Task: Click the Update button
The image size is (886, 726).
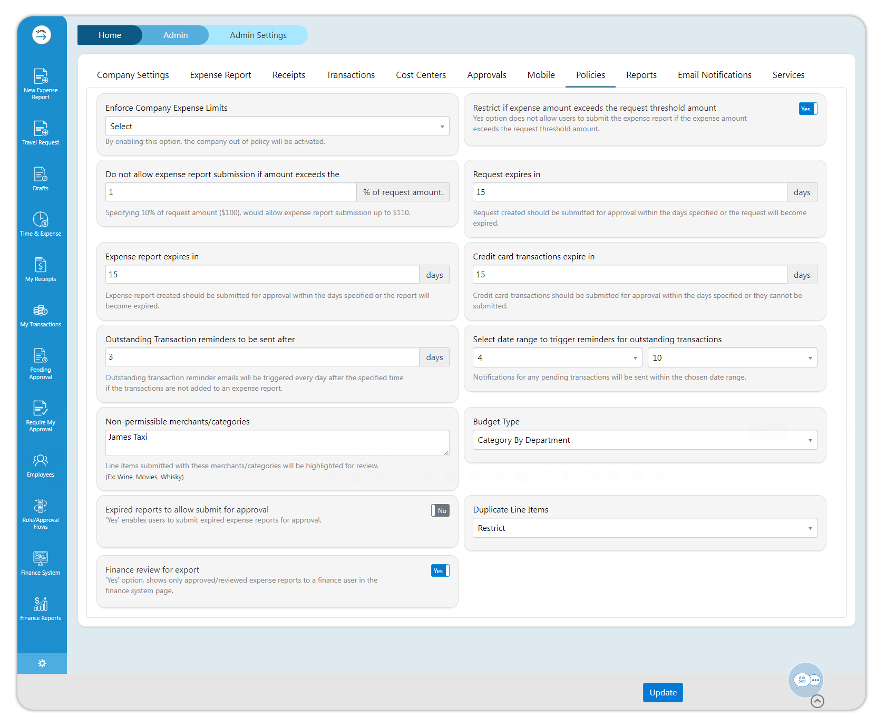Action: 663,693
